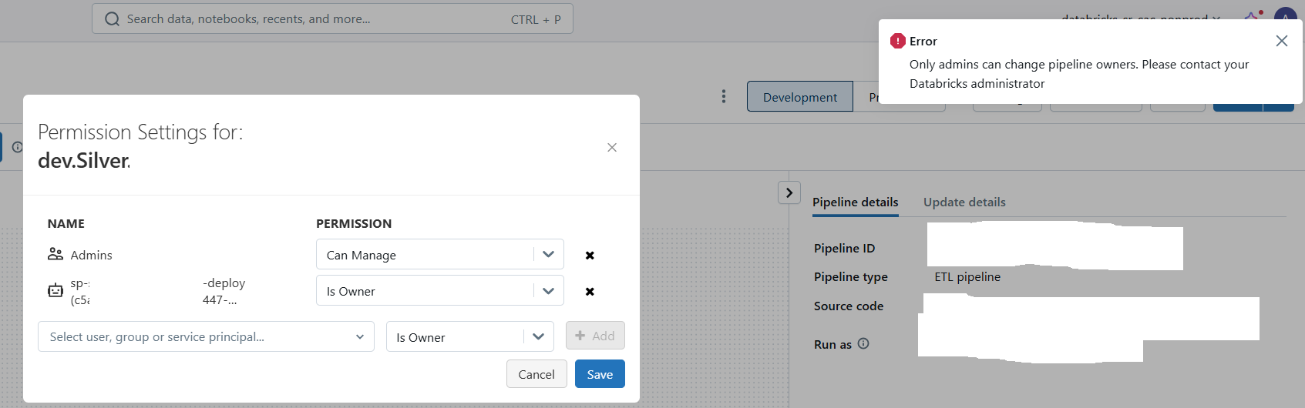
Task: Click the Add permission button
Action: (595, 336)
